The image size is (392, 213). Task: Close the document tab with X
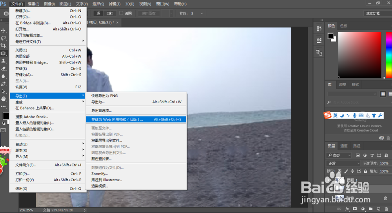pos(118,22)
